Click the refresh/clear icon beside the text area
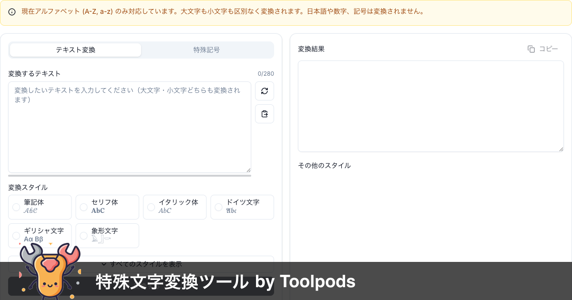This screenshot has width=572, height=300. pos(265,91)
